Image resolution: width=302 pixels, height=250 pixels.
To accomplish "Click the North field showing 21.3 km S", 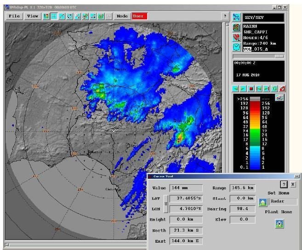I will tap(186, 230).
